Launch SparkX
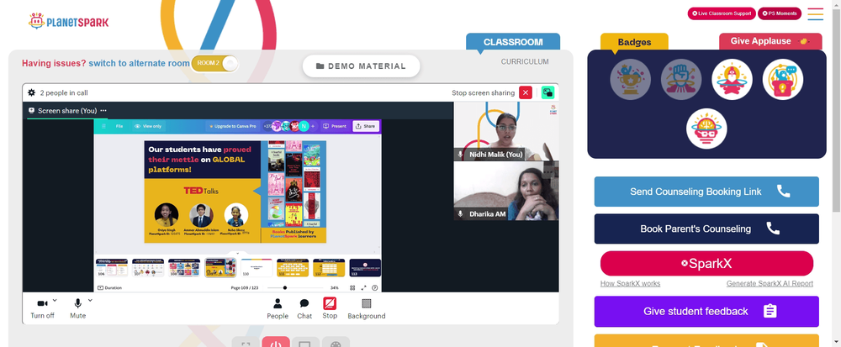Image resolution: width=841 pixels, height=347 pixels. coord(706,264)
